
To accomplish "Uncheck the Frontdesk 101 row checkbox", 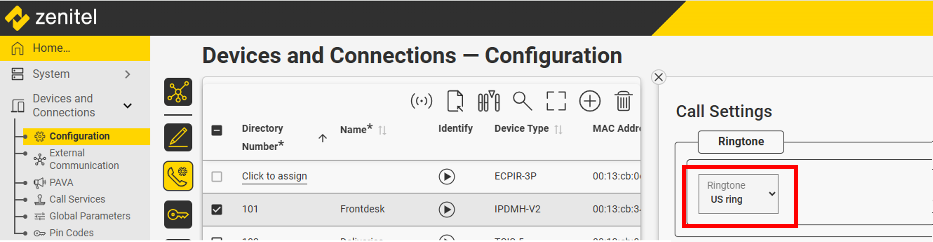I will pyautogui.click(x=217, y=209).
